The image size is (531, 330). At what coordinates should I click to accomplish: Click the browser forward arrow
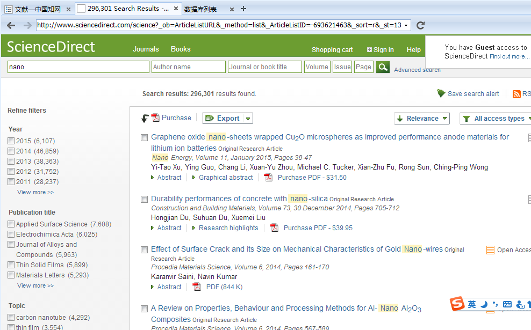point(27,25)
